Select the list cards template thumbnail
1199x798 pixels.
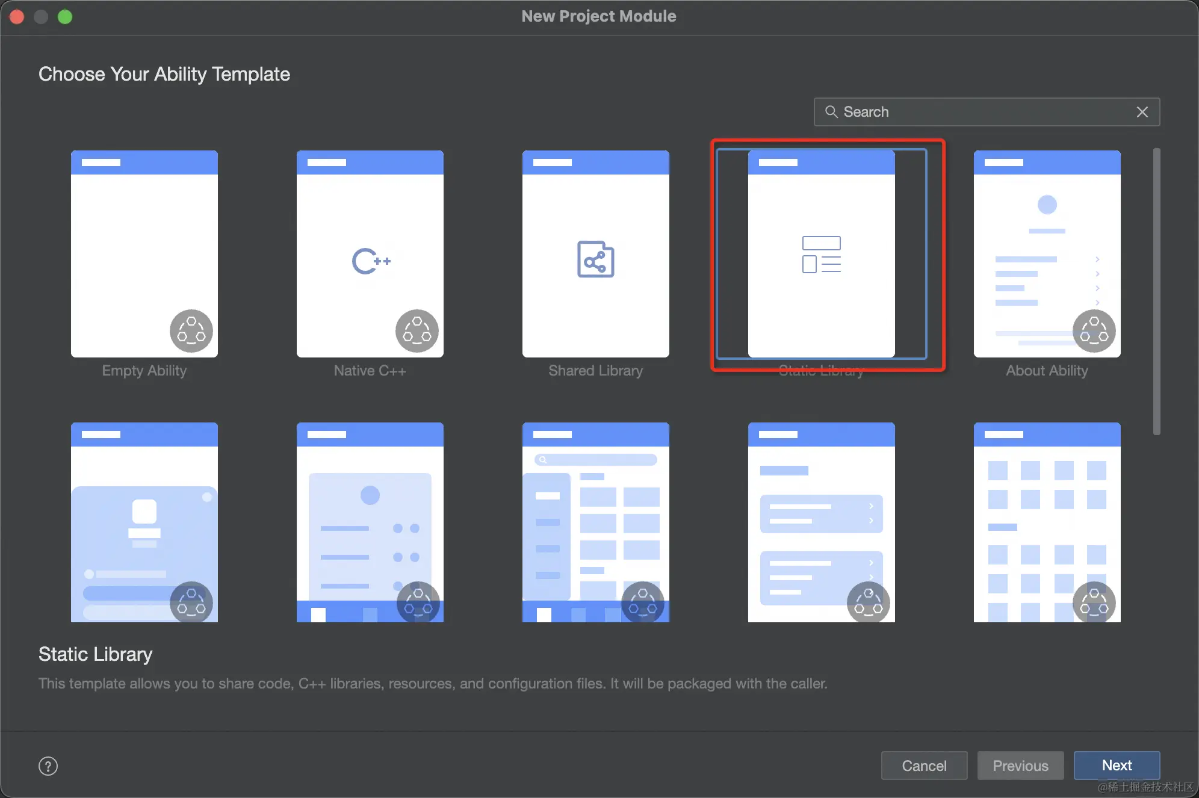[x=821, y=522]
